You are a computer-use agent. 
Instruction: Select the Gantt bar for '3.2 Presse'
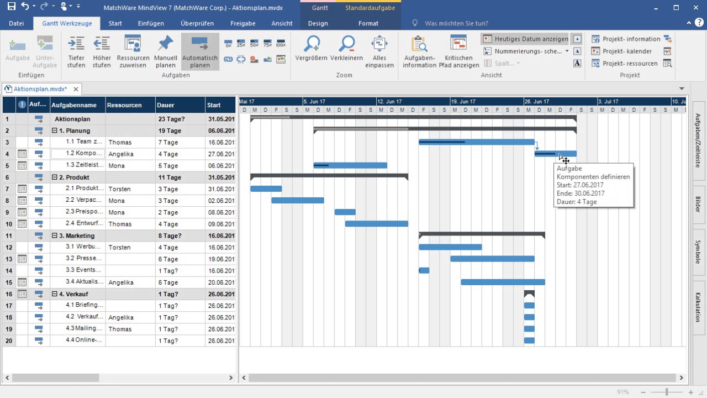[492, 259]
